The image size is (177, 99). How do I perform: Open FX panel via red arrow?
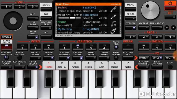[136, 58]
